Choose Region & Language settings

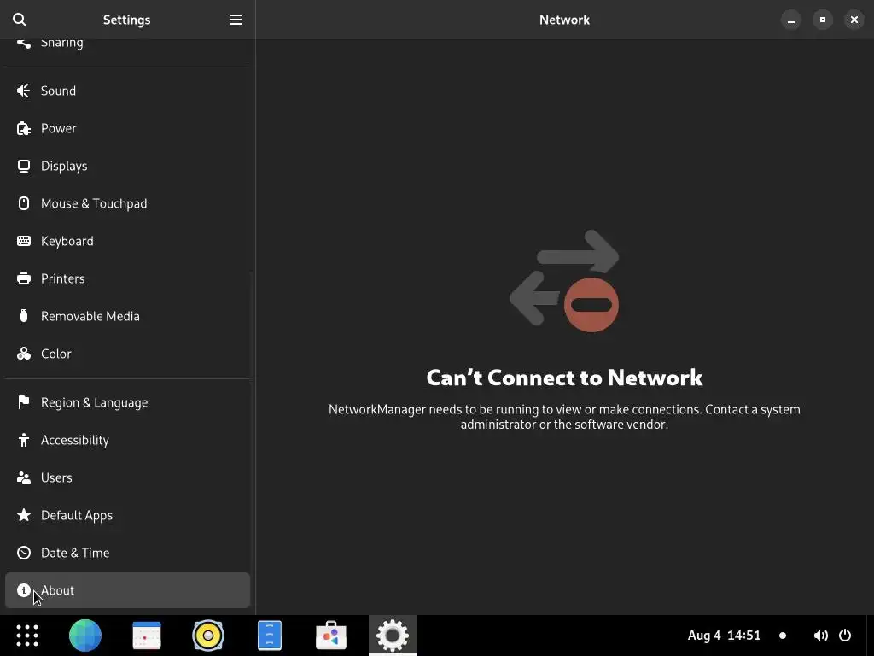coord(127,402)
